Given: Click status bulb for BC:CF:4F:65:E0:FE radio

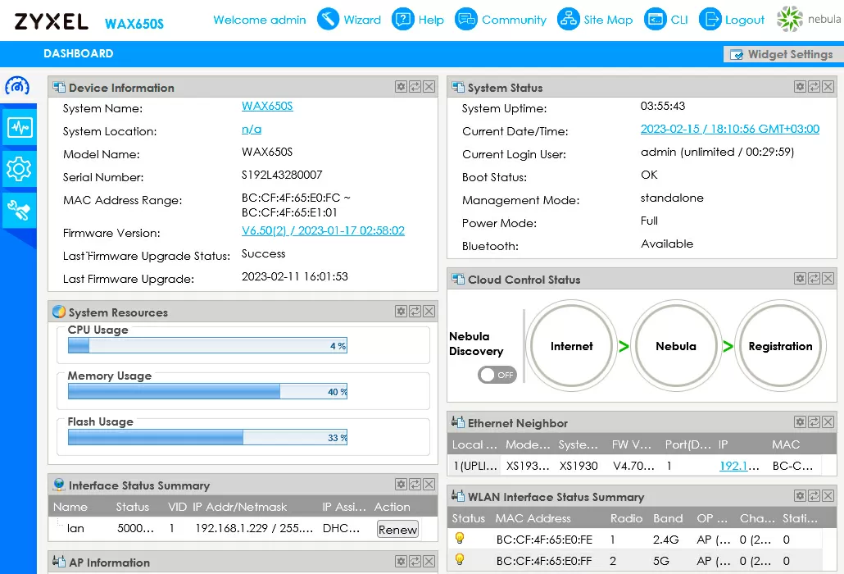Looking at the screenshot, I should [459, 538].
